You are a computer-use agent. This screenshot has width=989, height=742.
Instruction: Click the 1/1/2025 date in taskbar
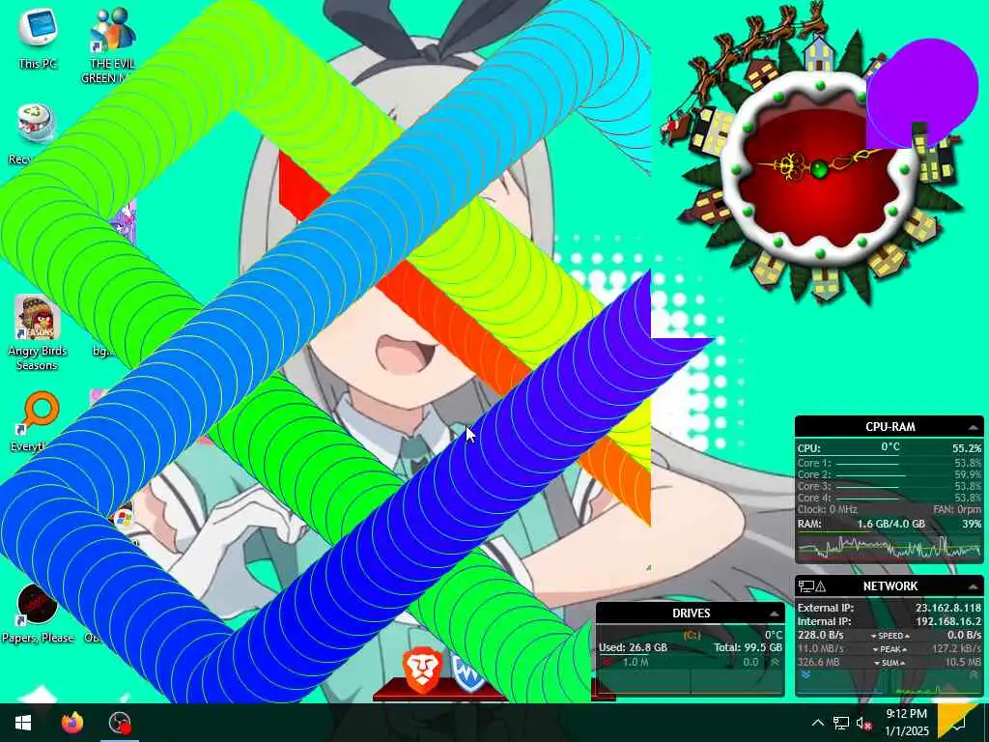pyautogui.click(x=906, y=732)
